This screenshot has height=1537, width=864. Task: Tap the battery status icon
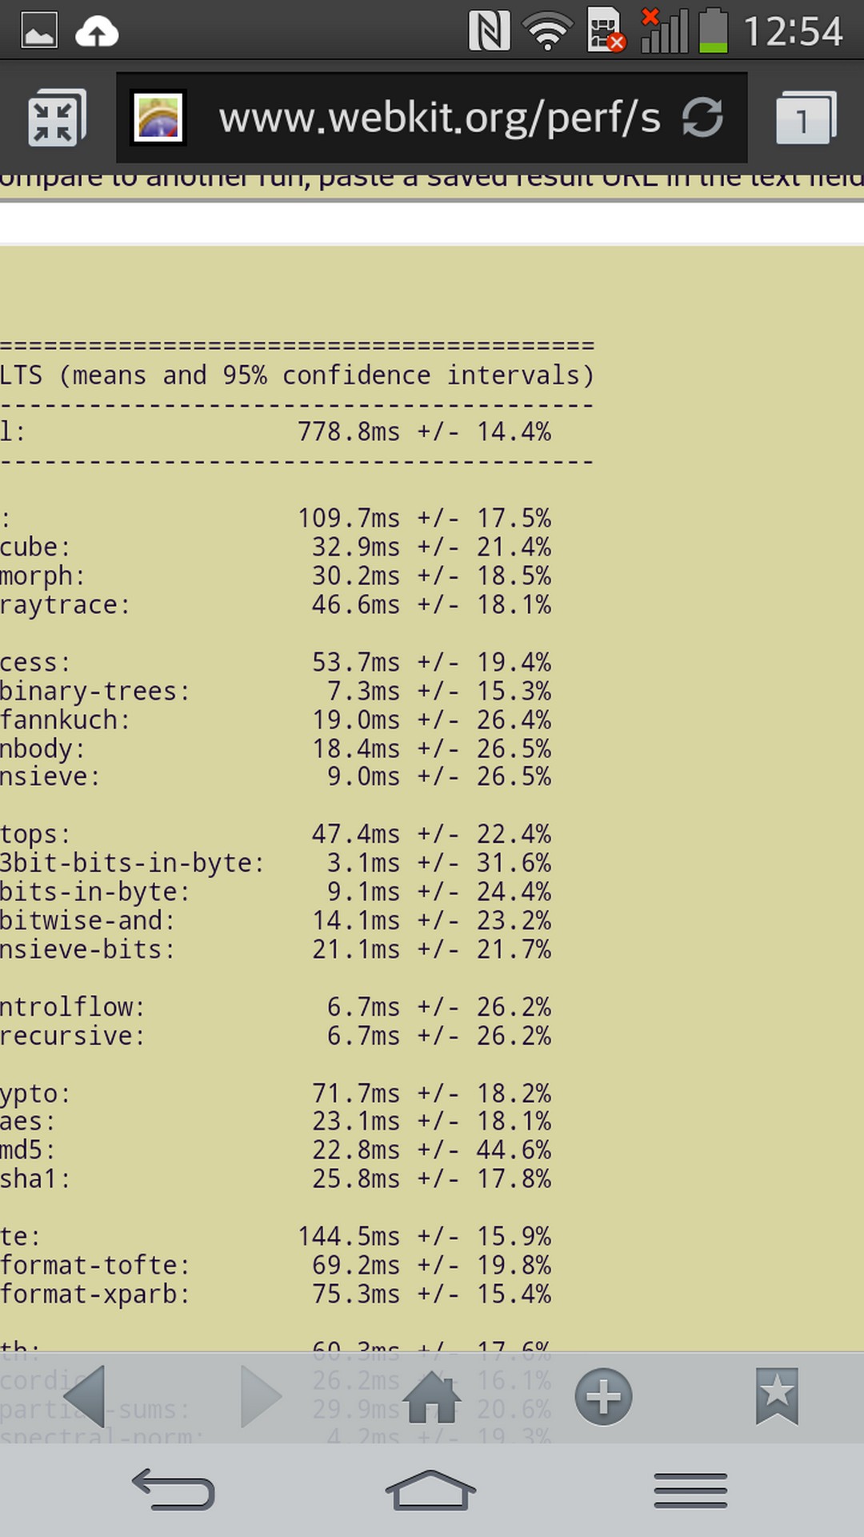coord(714,32)
